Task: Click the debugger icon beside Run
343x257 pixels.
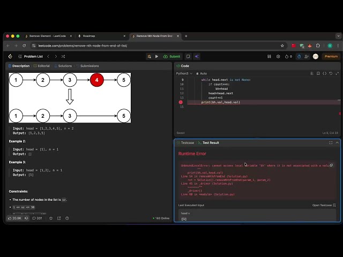Action: pyautogui.click(x=150, y=56)
